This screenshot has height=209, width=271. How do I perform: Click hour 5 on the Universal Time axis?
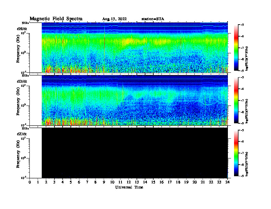click(x=71, y=182)
